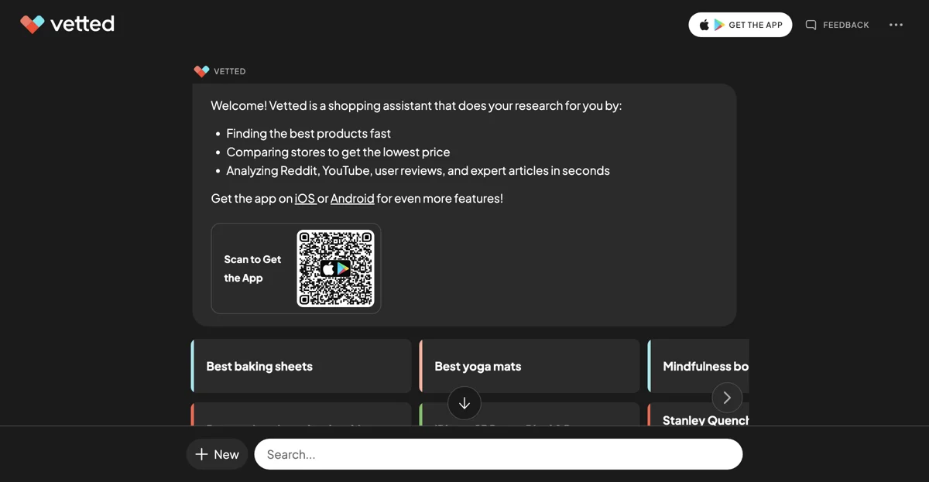Select the Mindfulness suggestion card

pos(698,366)
